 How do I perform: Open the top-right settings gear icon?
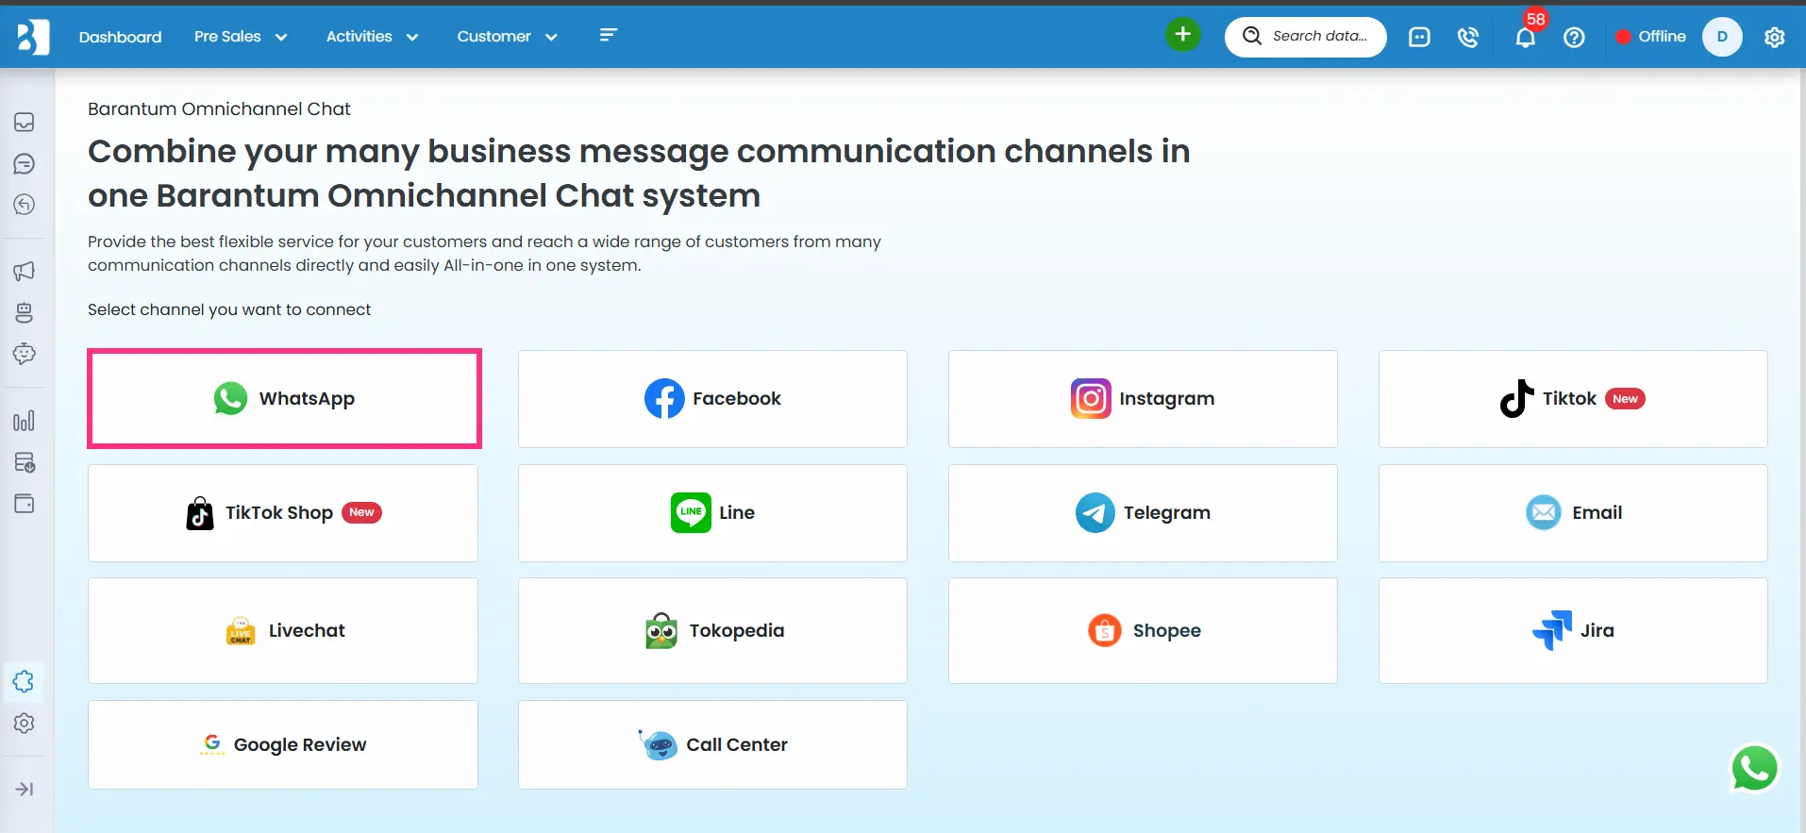coord(1775,37)
